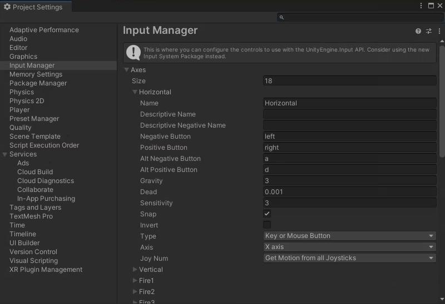445x304 pixels.
Task: Collapse the Horizontal axis foldout
Action: click(x=135, y=92)
